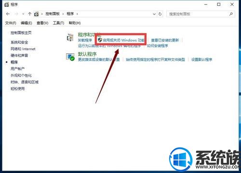Click the Back navigation arrow
The height and width of the screenshot is (173, 241).
coord(8,14)
